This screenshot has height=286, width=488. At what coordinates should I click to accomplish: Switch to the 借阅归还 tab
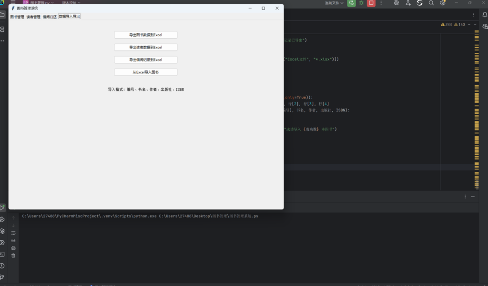click(50, 17)
